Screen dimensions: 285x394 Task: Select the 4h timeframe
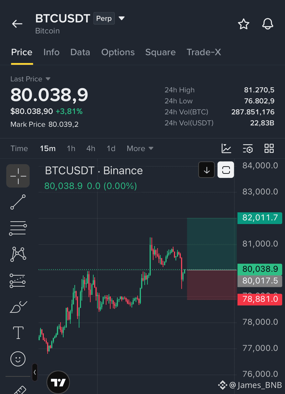pos(91,149)
